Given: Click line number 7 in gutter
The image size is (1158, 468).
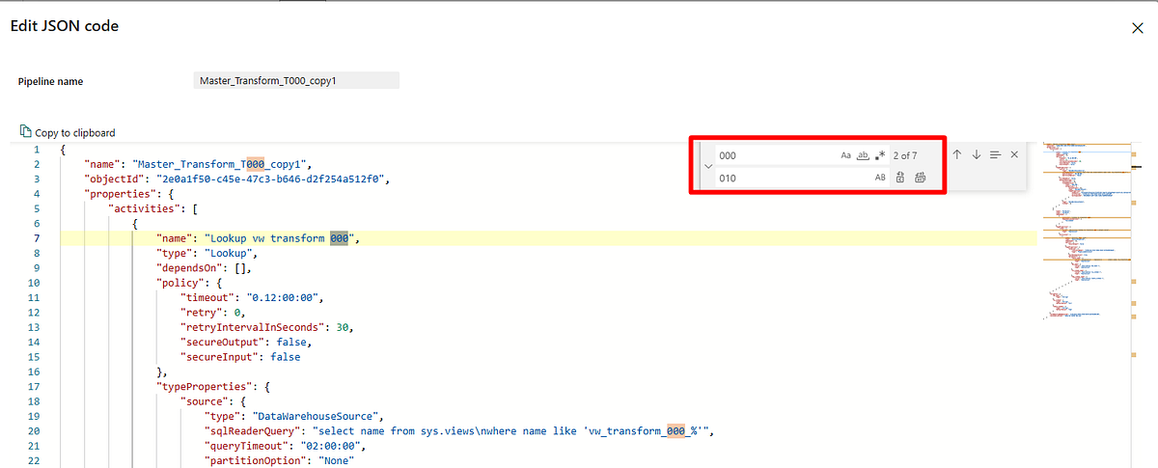Looking at the screenshot, I should pos(37,238).
